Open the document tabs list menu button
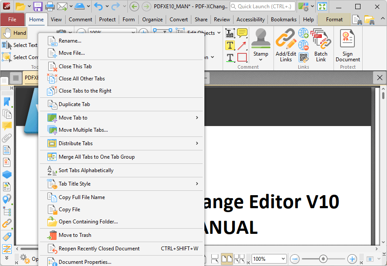The width and height of the screenshot is (387, 266). tap(16, 78)
